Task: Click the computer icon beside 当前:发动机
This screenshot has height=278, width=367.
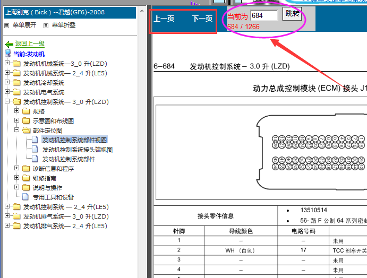Action: click(8, 54)
